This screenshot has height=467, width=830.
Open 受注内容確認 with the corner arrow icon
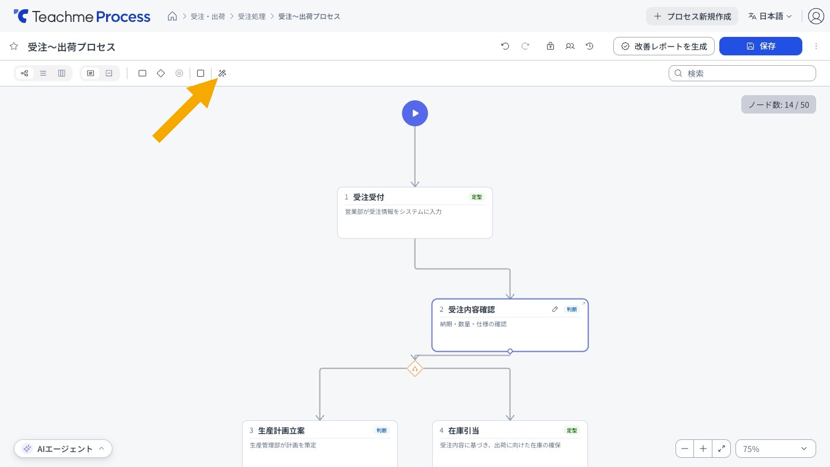[x=583, y=304]
